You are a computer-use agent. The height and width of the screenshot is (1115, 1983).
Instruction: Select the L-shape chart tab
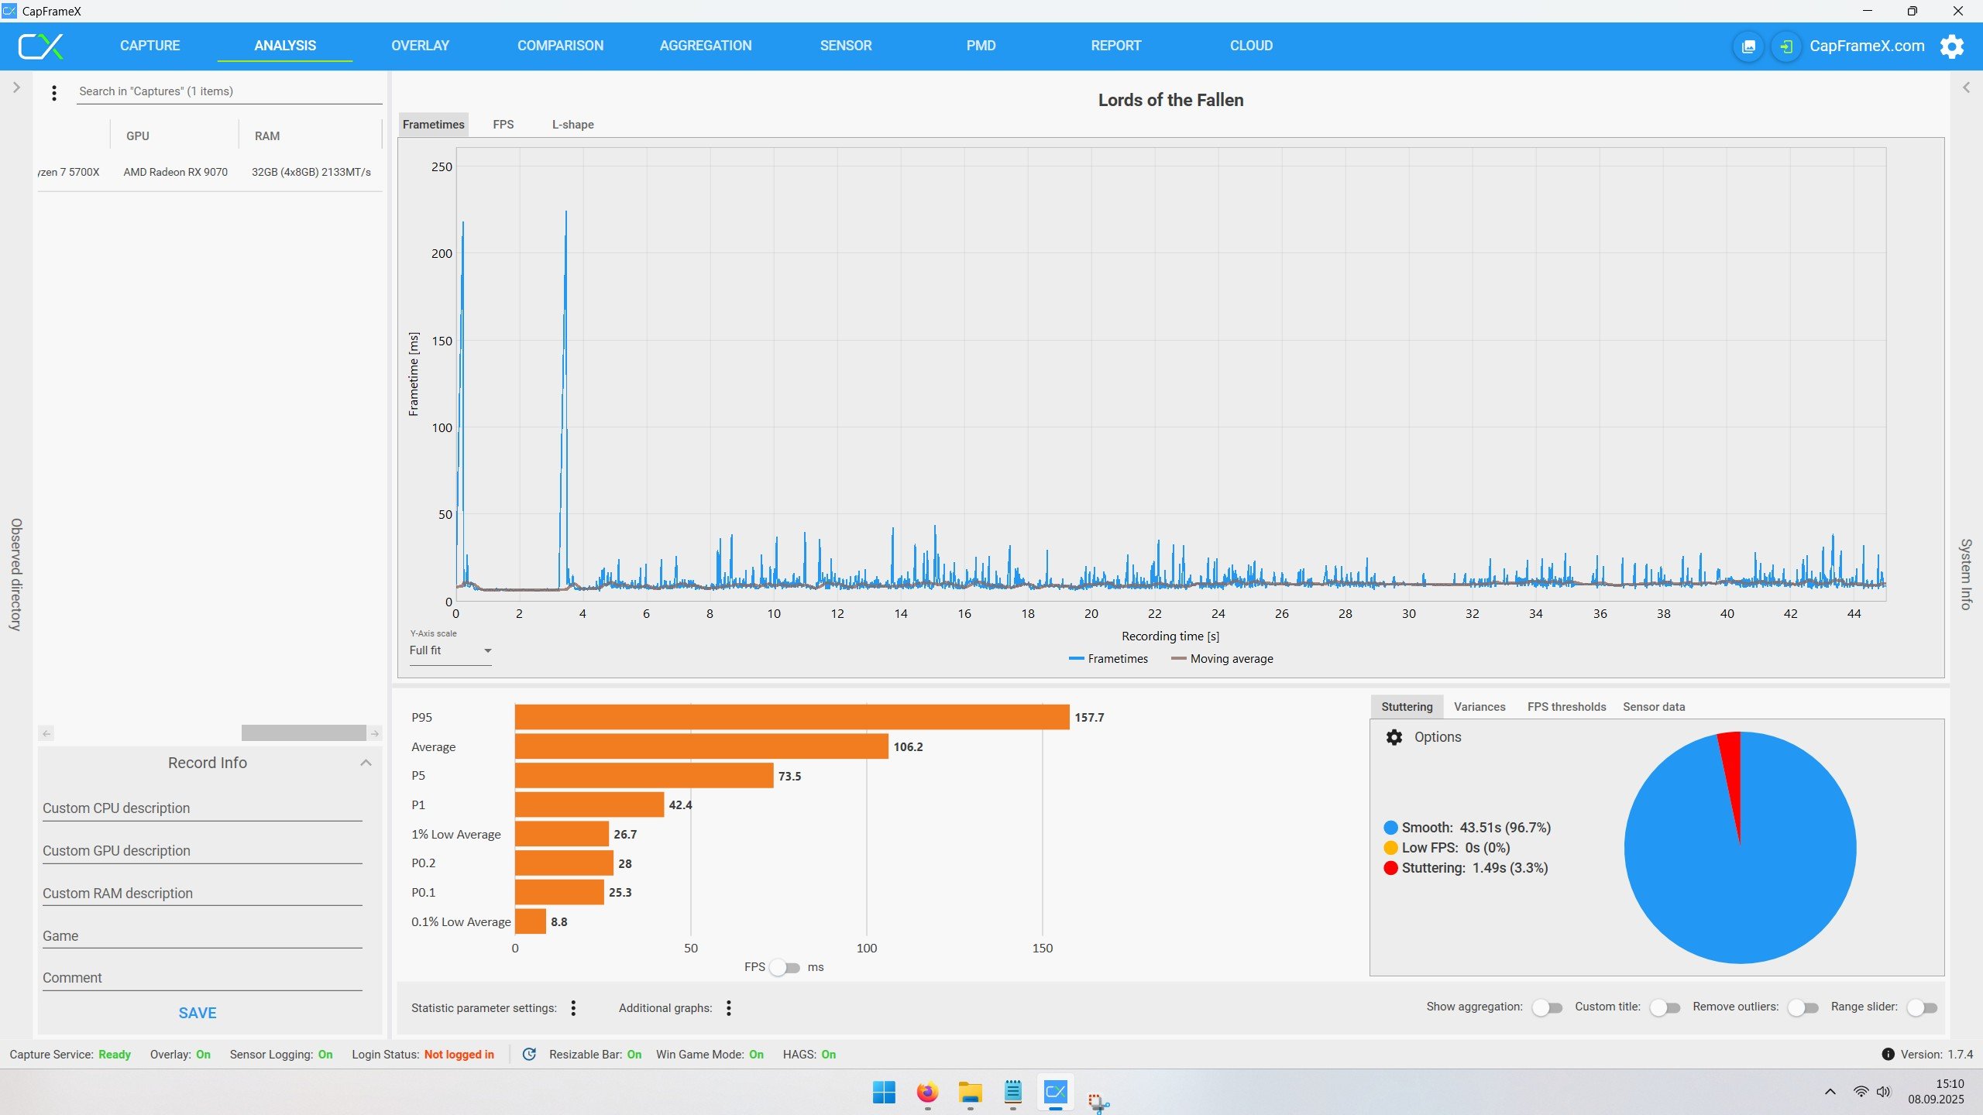tap(572, 125)
